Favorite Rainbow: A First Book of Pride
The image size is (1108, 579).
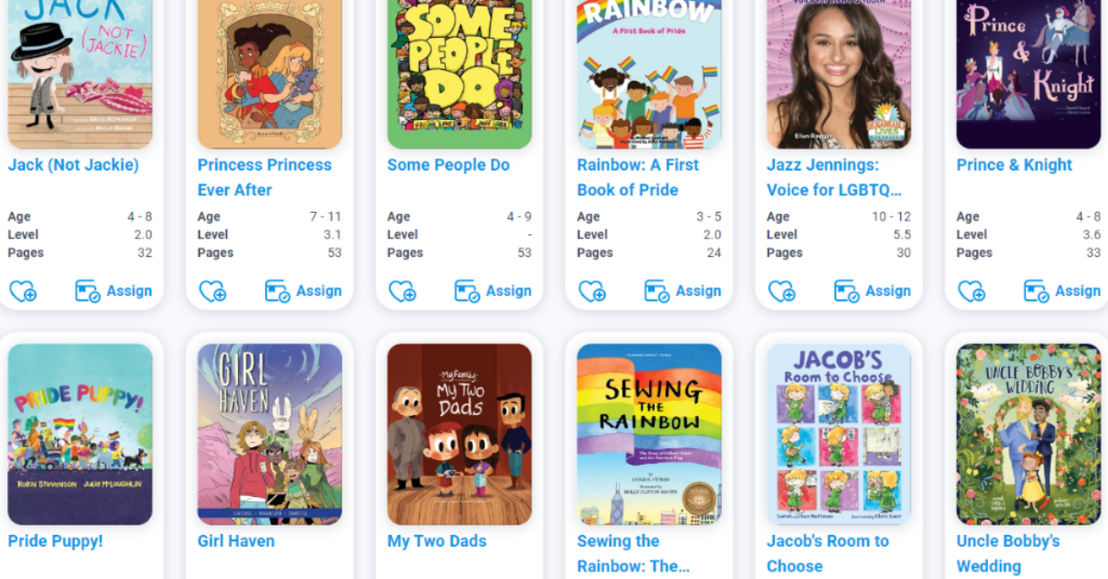593,291
